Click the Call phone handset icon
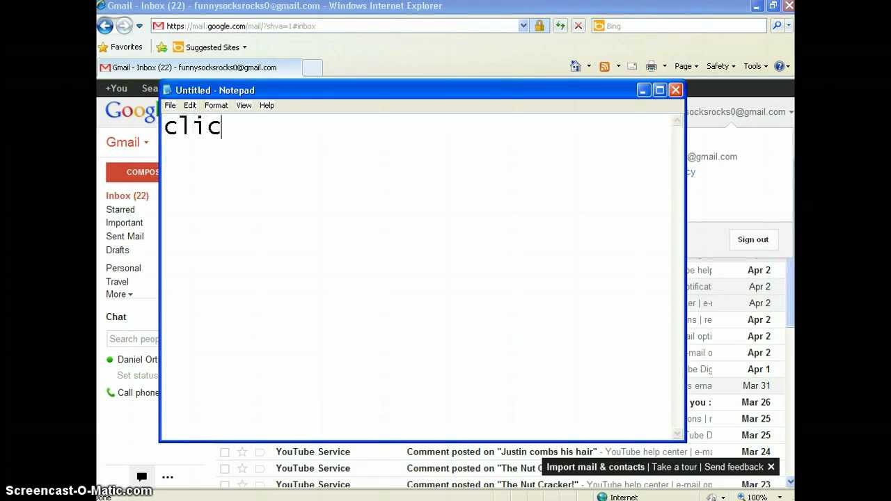Viewport: 891px width, 501px height. coord(111,392)
